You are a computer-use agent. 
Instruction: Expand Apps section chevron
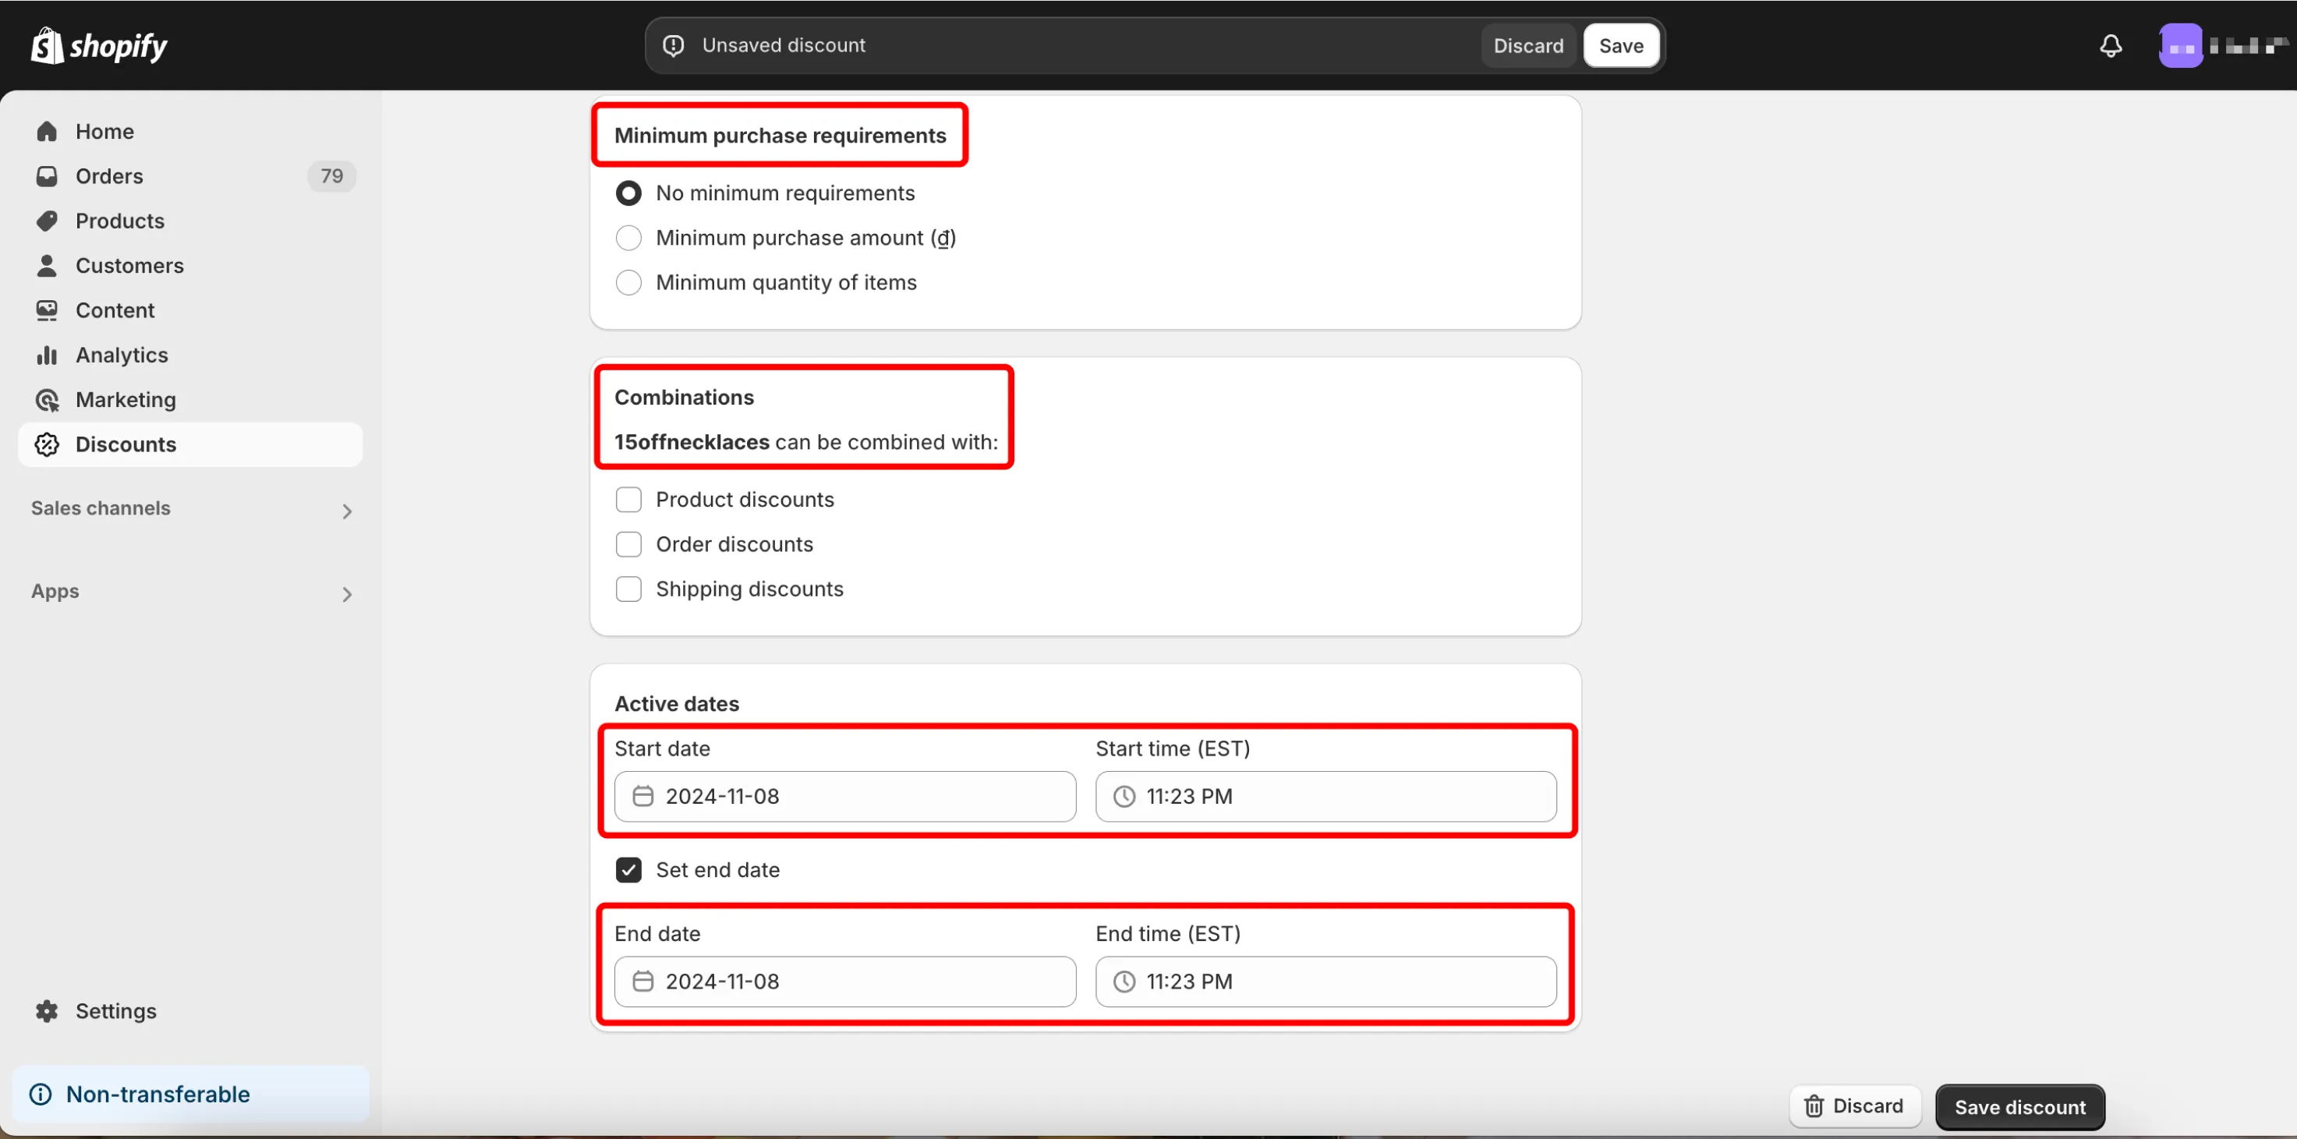[x=347, y=593]
